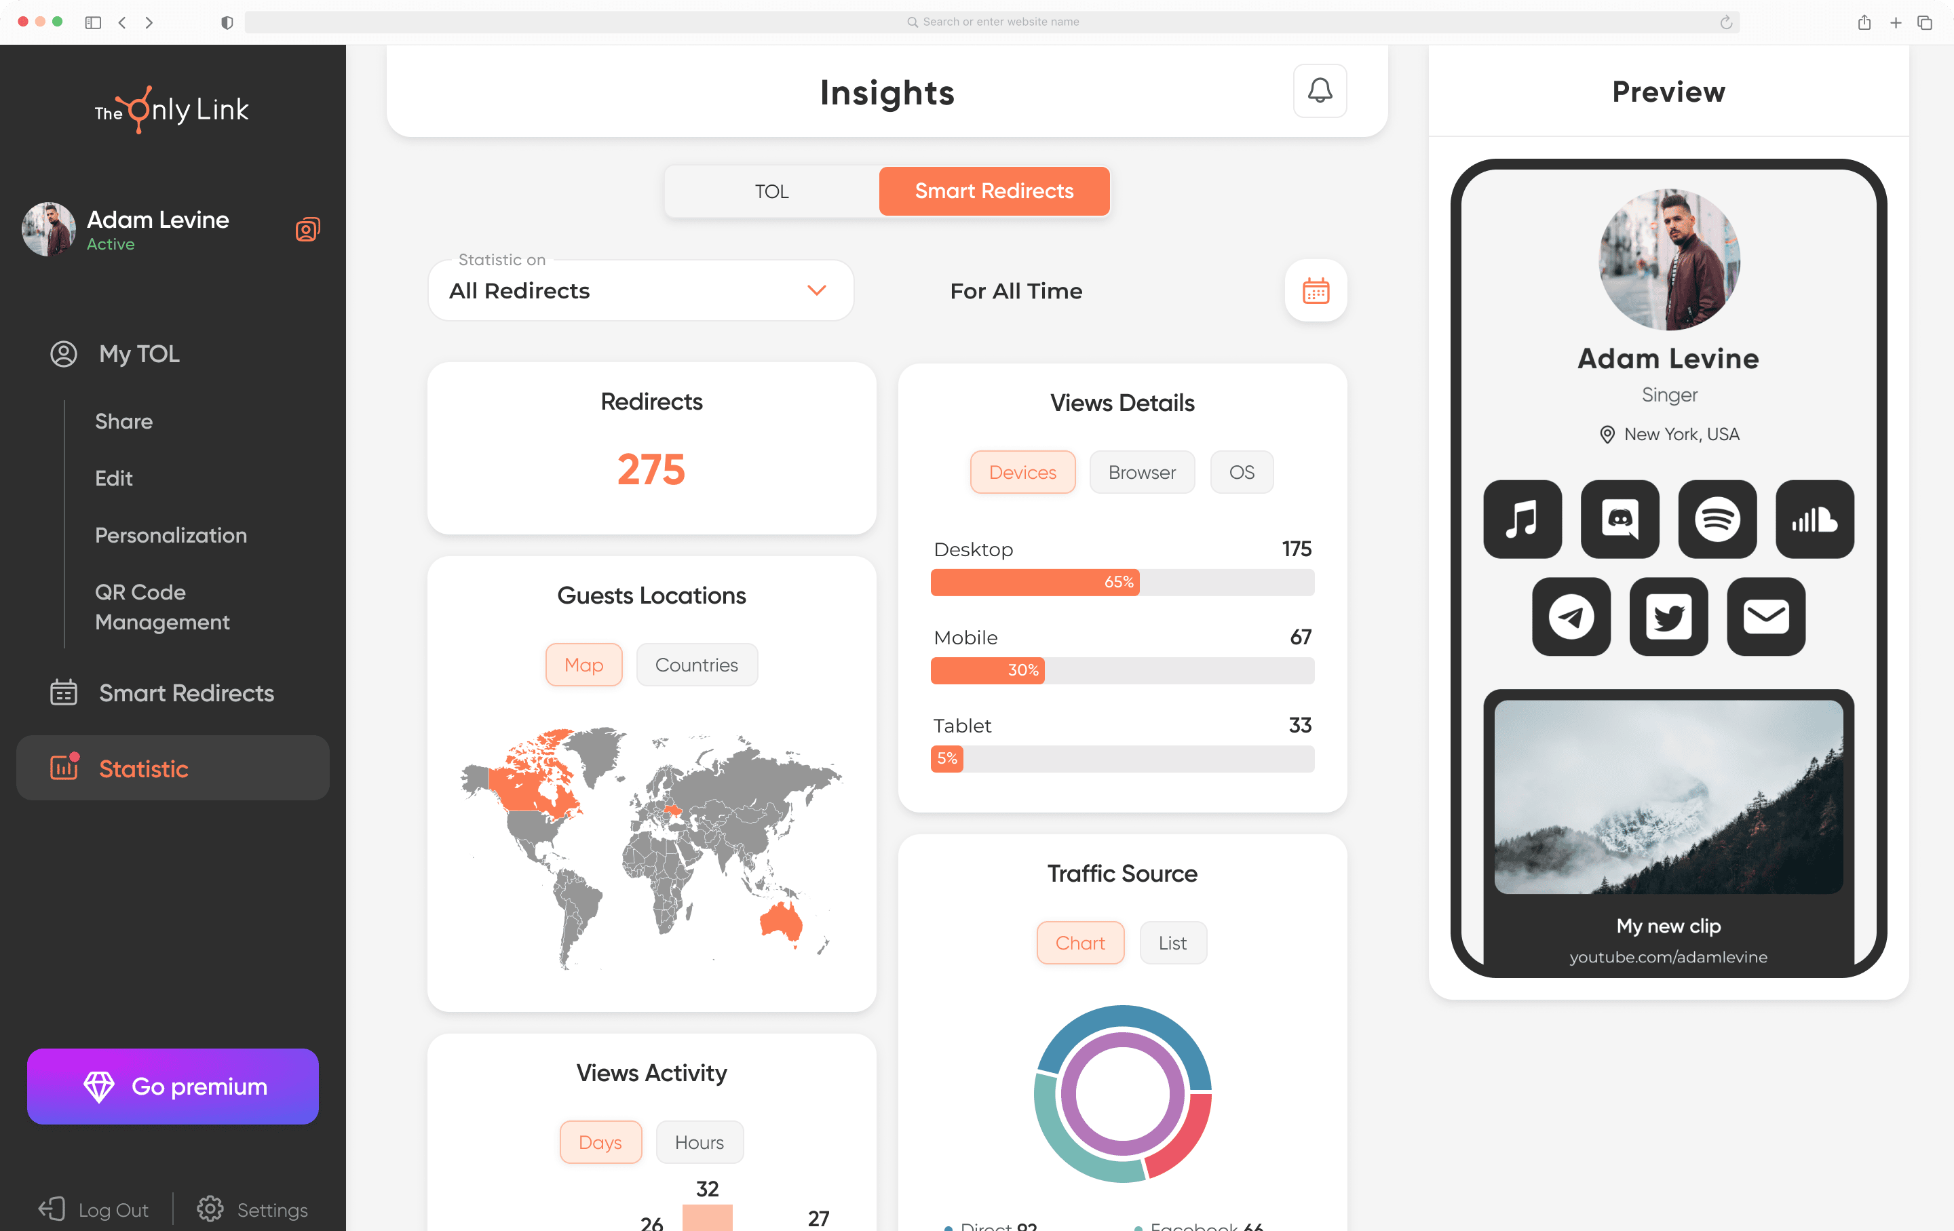The width and height of the screenshot is (1954, 1231).
Task: Click the Telegram icon in preview
Action: pyautogui.click(x=1571, y=616)
